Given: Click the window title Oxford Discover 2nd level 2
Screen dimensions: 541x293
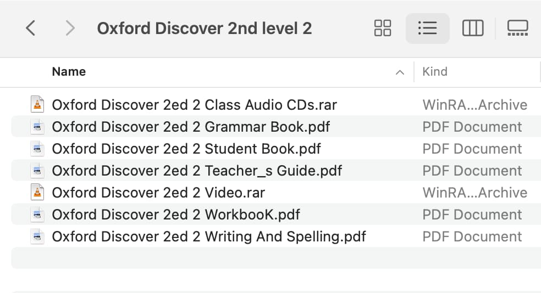Looking at the screenshot, I should click(x=205, y=28).
